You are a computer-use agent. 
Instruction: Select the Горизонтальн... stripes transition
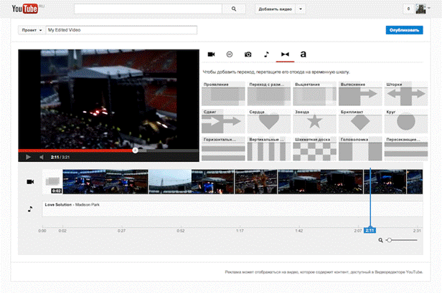(x=223, y=148)
